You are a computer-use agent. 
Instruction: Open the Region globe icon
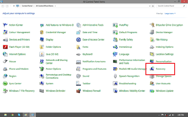pyautogui.click(x=5, y=76)
